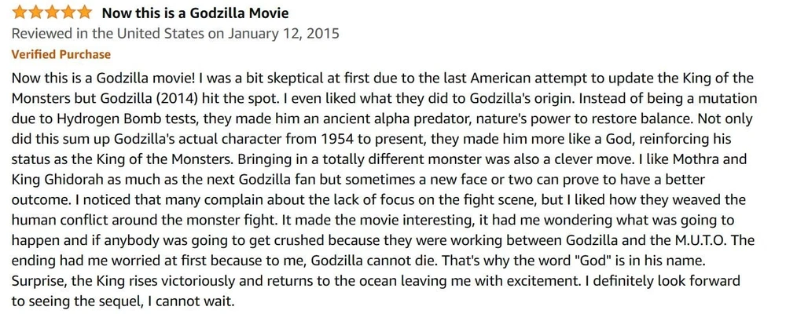Click the name "Mothra" in the review

point(682,160)
